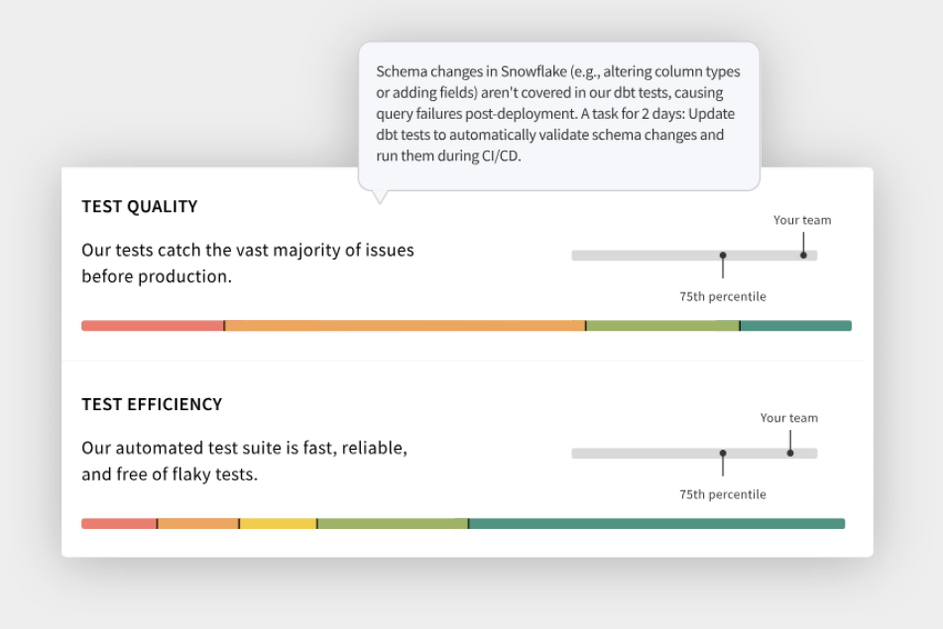Click the TEST QUALITY heading
This screenshot has width=943, height=629.
[x=140, y=207]
